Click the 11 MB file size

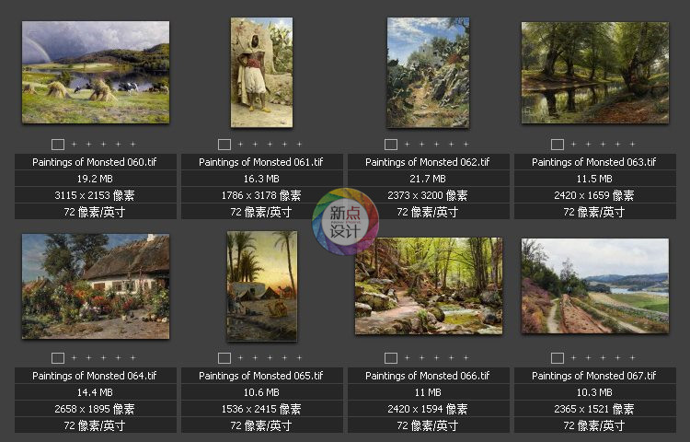click(x=428, y=392)
